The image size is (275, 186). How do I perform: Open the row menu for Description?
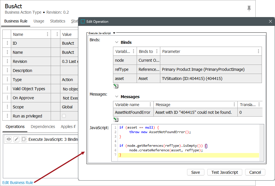7,71
